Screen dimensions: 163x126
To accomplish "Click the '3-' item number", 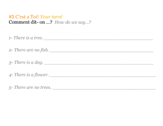I will pos(11,63).
